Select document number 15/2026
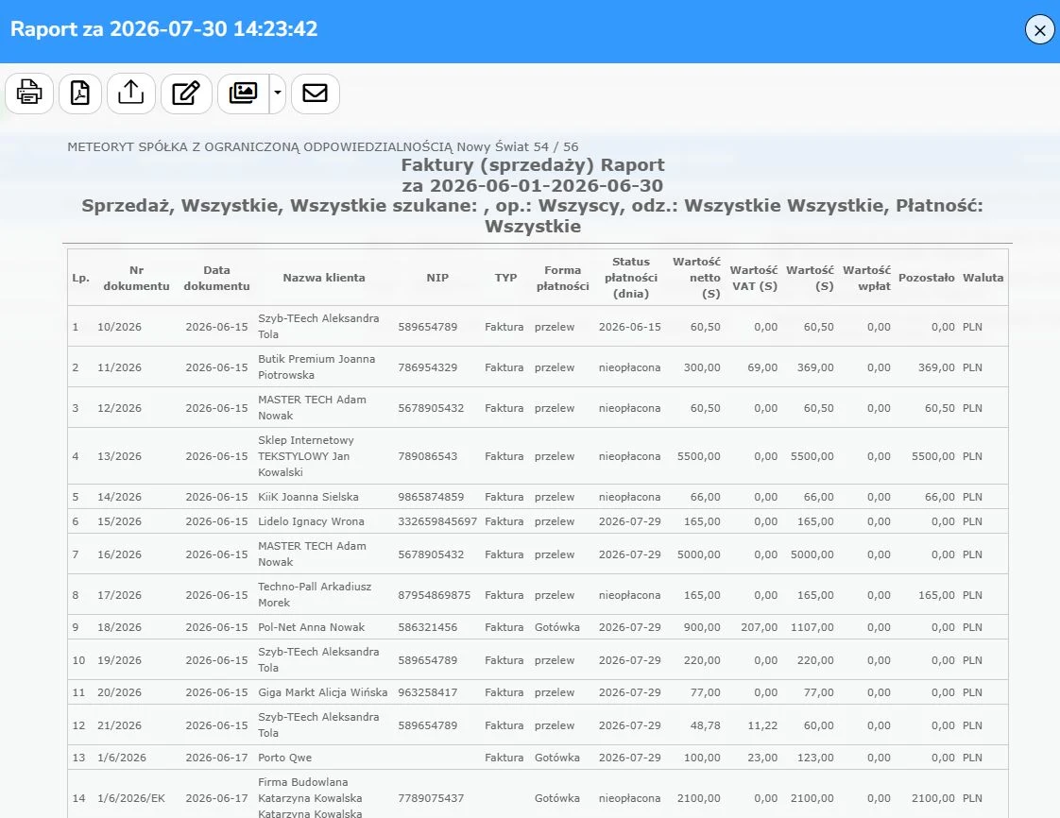Viewport: 1060px width, 818px height. click(x=120, y=522)
